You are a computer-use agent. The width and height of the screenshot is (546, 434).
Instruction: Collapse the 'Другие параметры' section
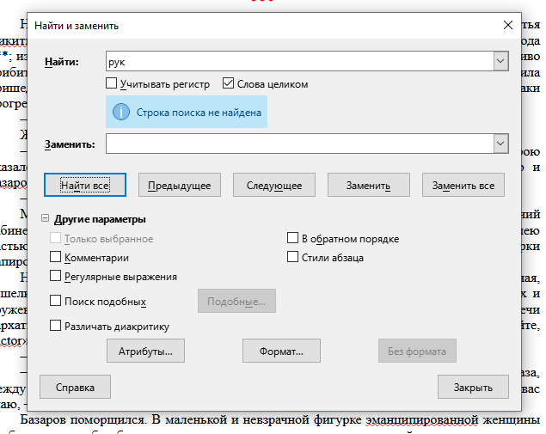coord(46,219)
